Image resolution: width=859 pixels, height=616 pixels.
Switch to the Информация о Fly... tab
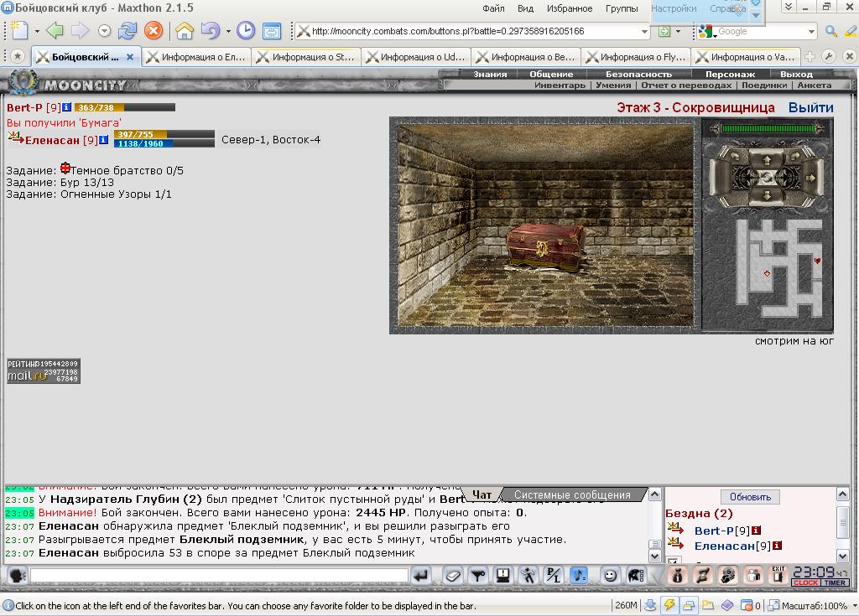(637, 57)
